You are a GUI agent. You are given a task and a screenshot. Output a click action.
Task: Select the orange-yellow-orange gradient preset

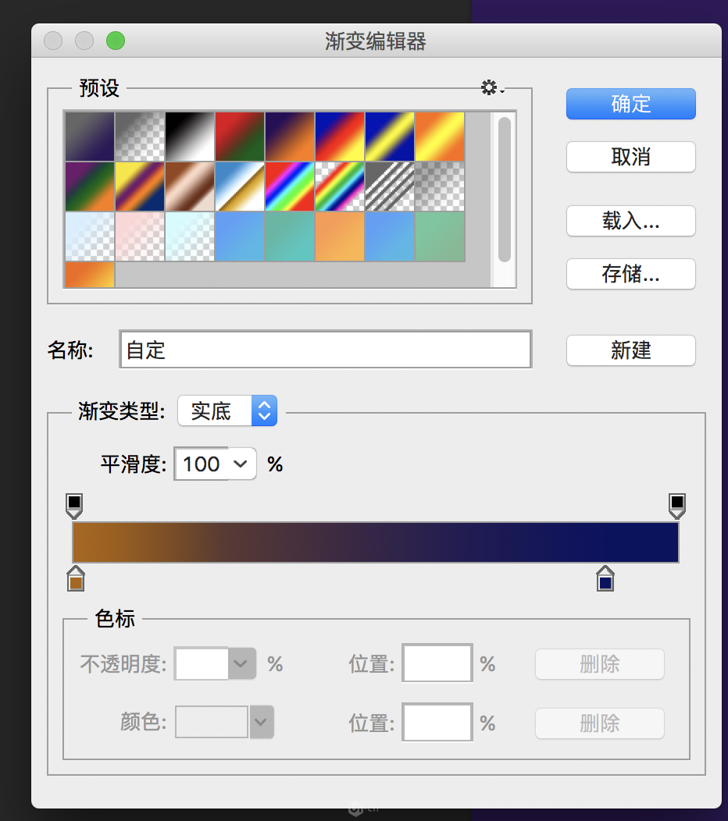440,136
